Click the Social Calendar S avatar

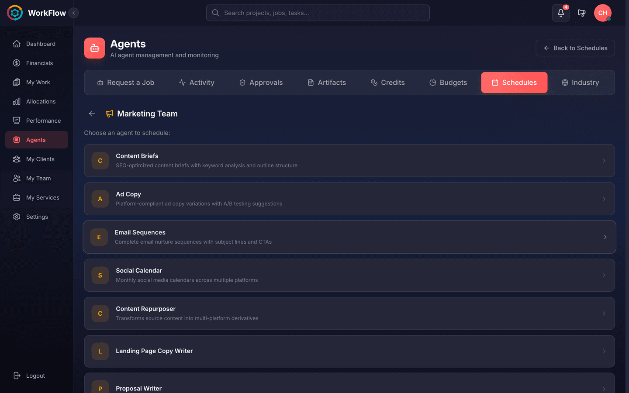[x=100, y=275]
